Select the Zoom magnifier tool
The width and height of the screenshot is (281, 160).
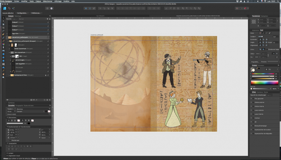pyautogui.click(x=4, y=77)
